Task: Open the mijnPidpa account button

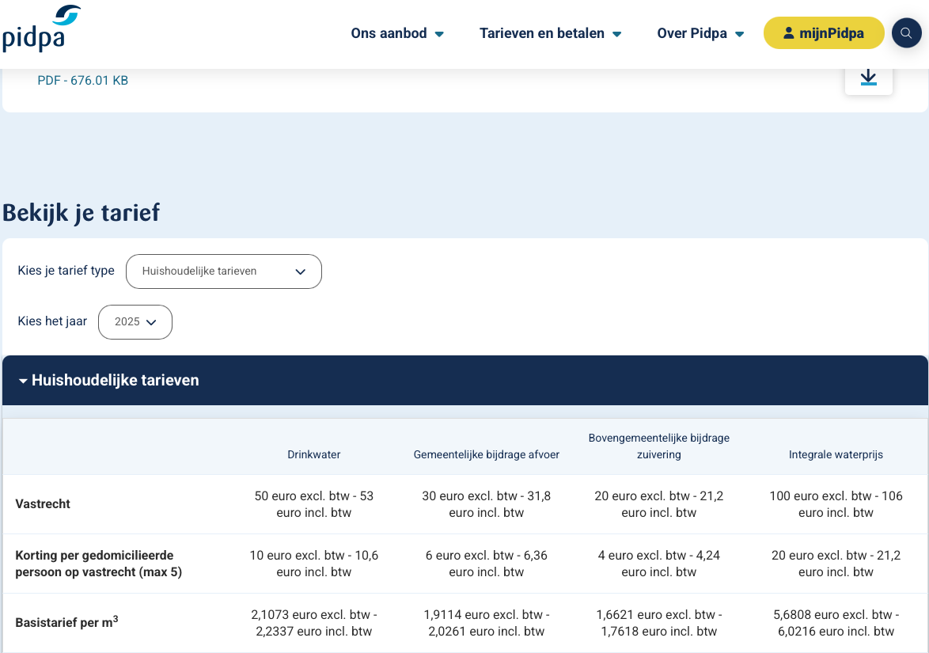Action: click(823, 33)
